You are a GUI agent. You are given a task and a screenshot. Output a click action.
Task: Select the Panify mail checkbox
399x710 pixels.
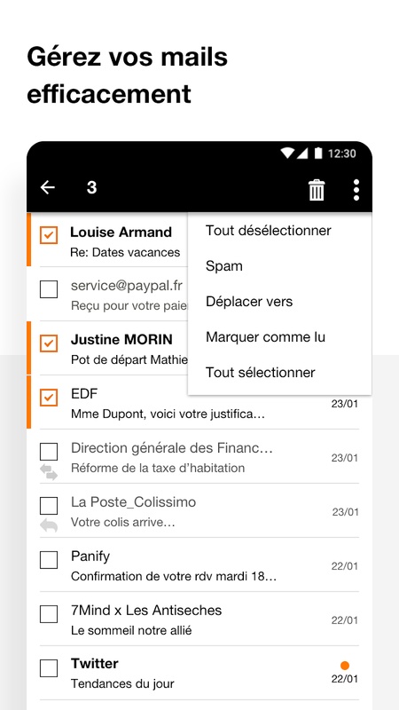pyautogui.click(x=49, y=560)
